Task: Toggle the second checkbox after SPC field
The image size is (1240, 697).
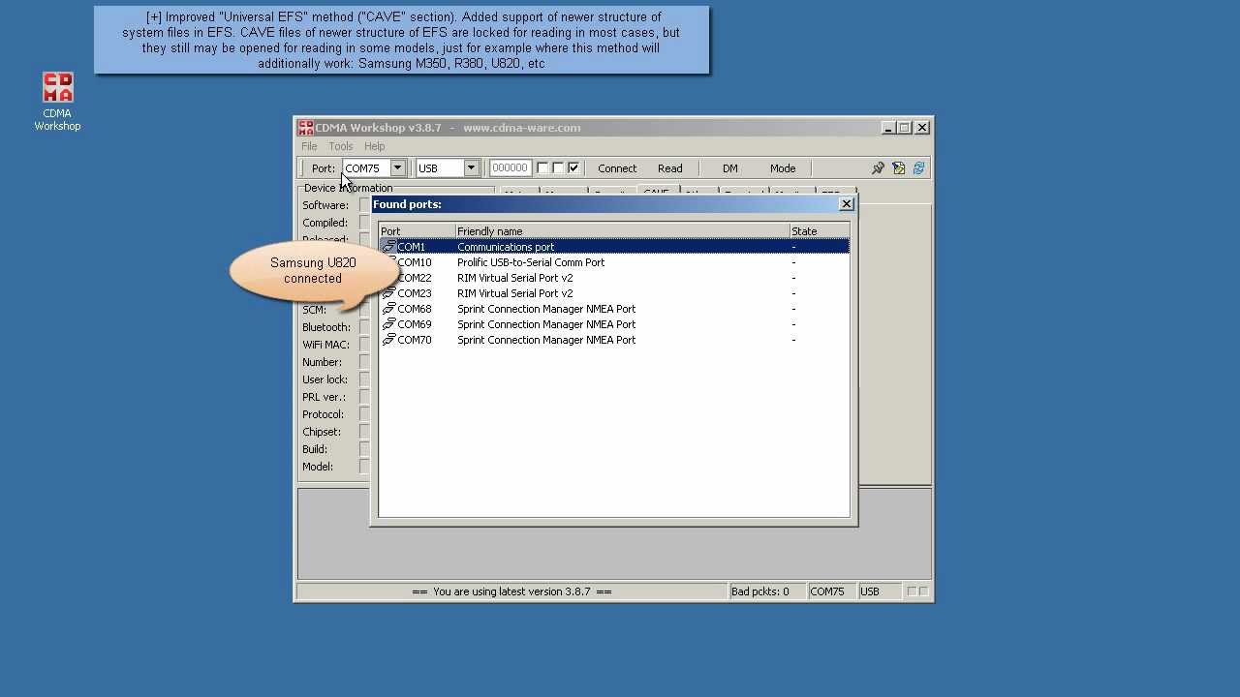Action: pos(558,167)
